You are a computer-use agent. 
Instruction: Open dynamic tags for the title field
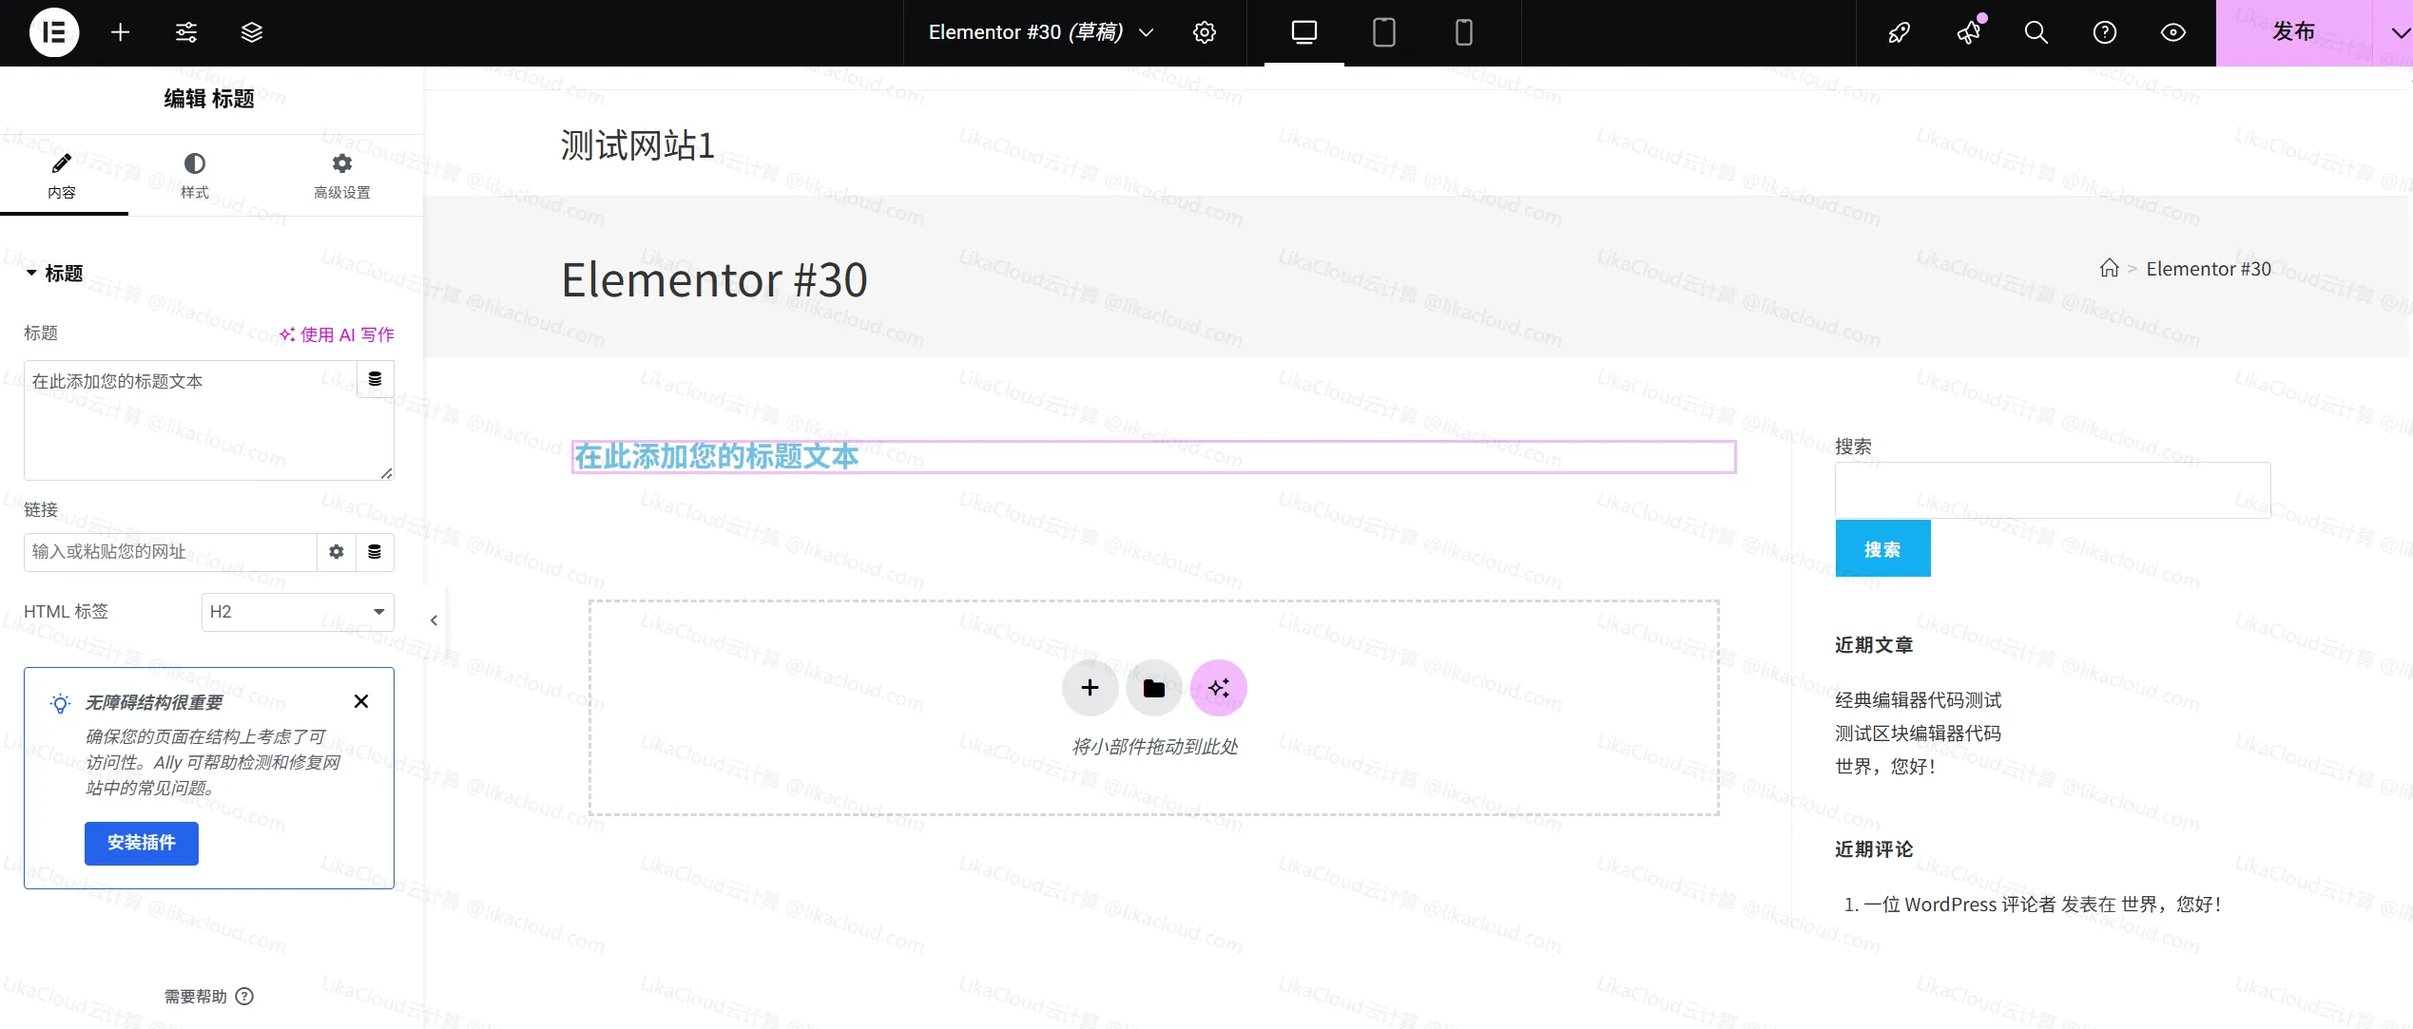click(x=374, y=379)
